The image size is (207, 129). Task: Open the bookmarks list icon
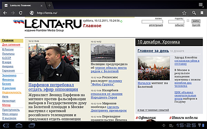tap(202, 13)
